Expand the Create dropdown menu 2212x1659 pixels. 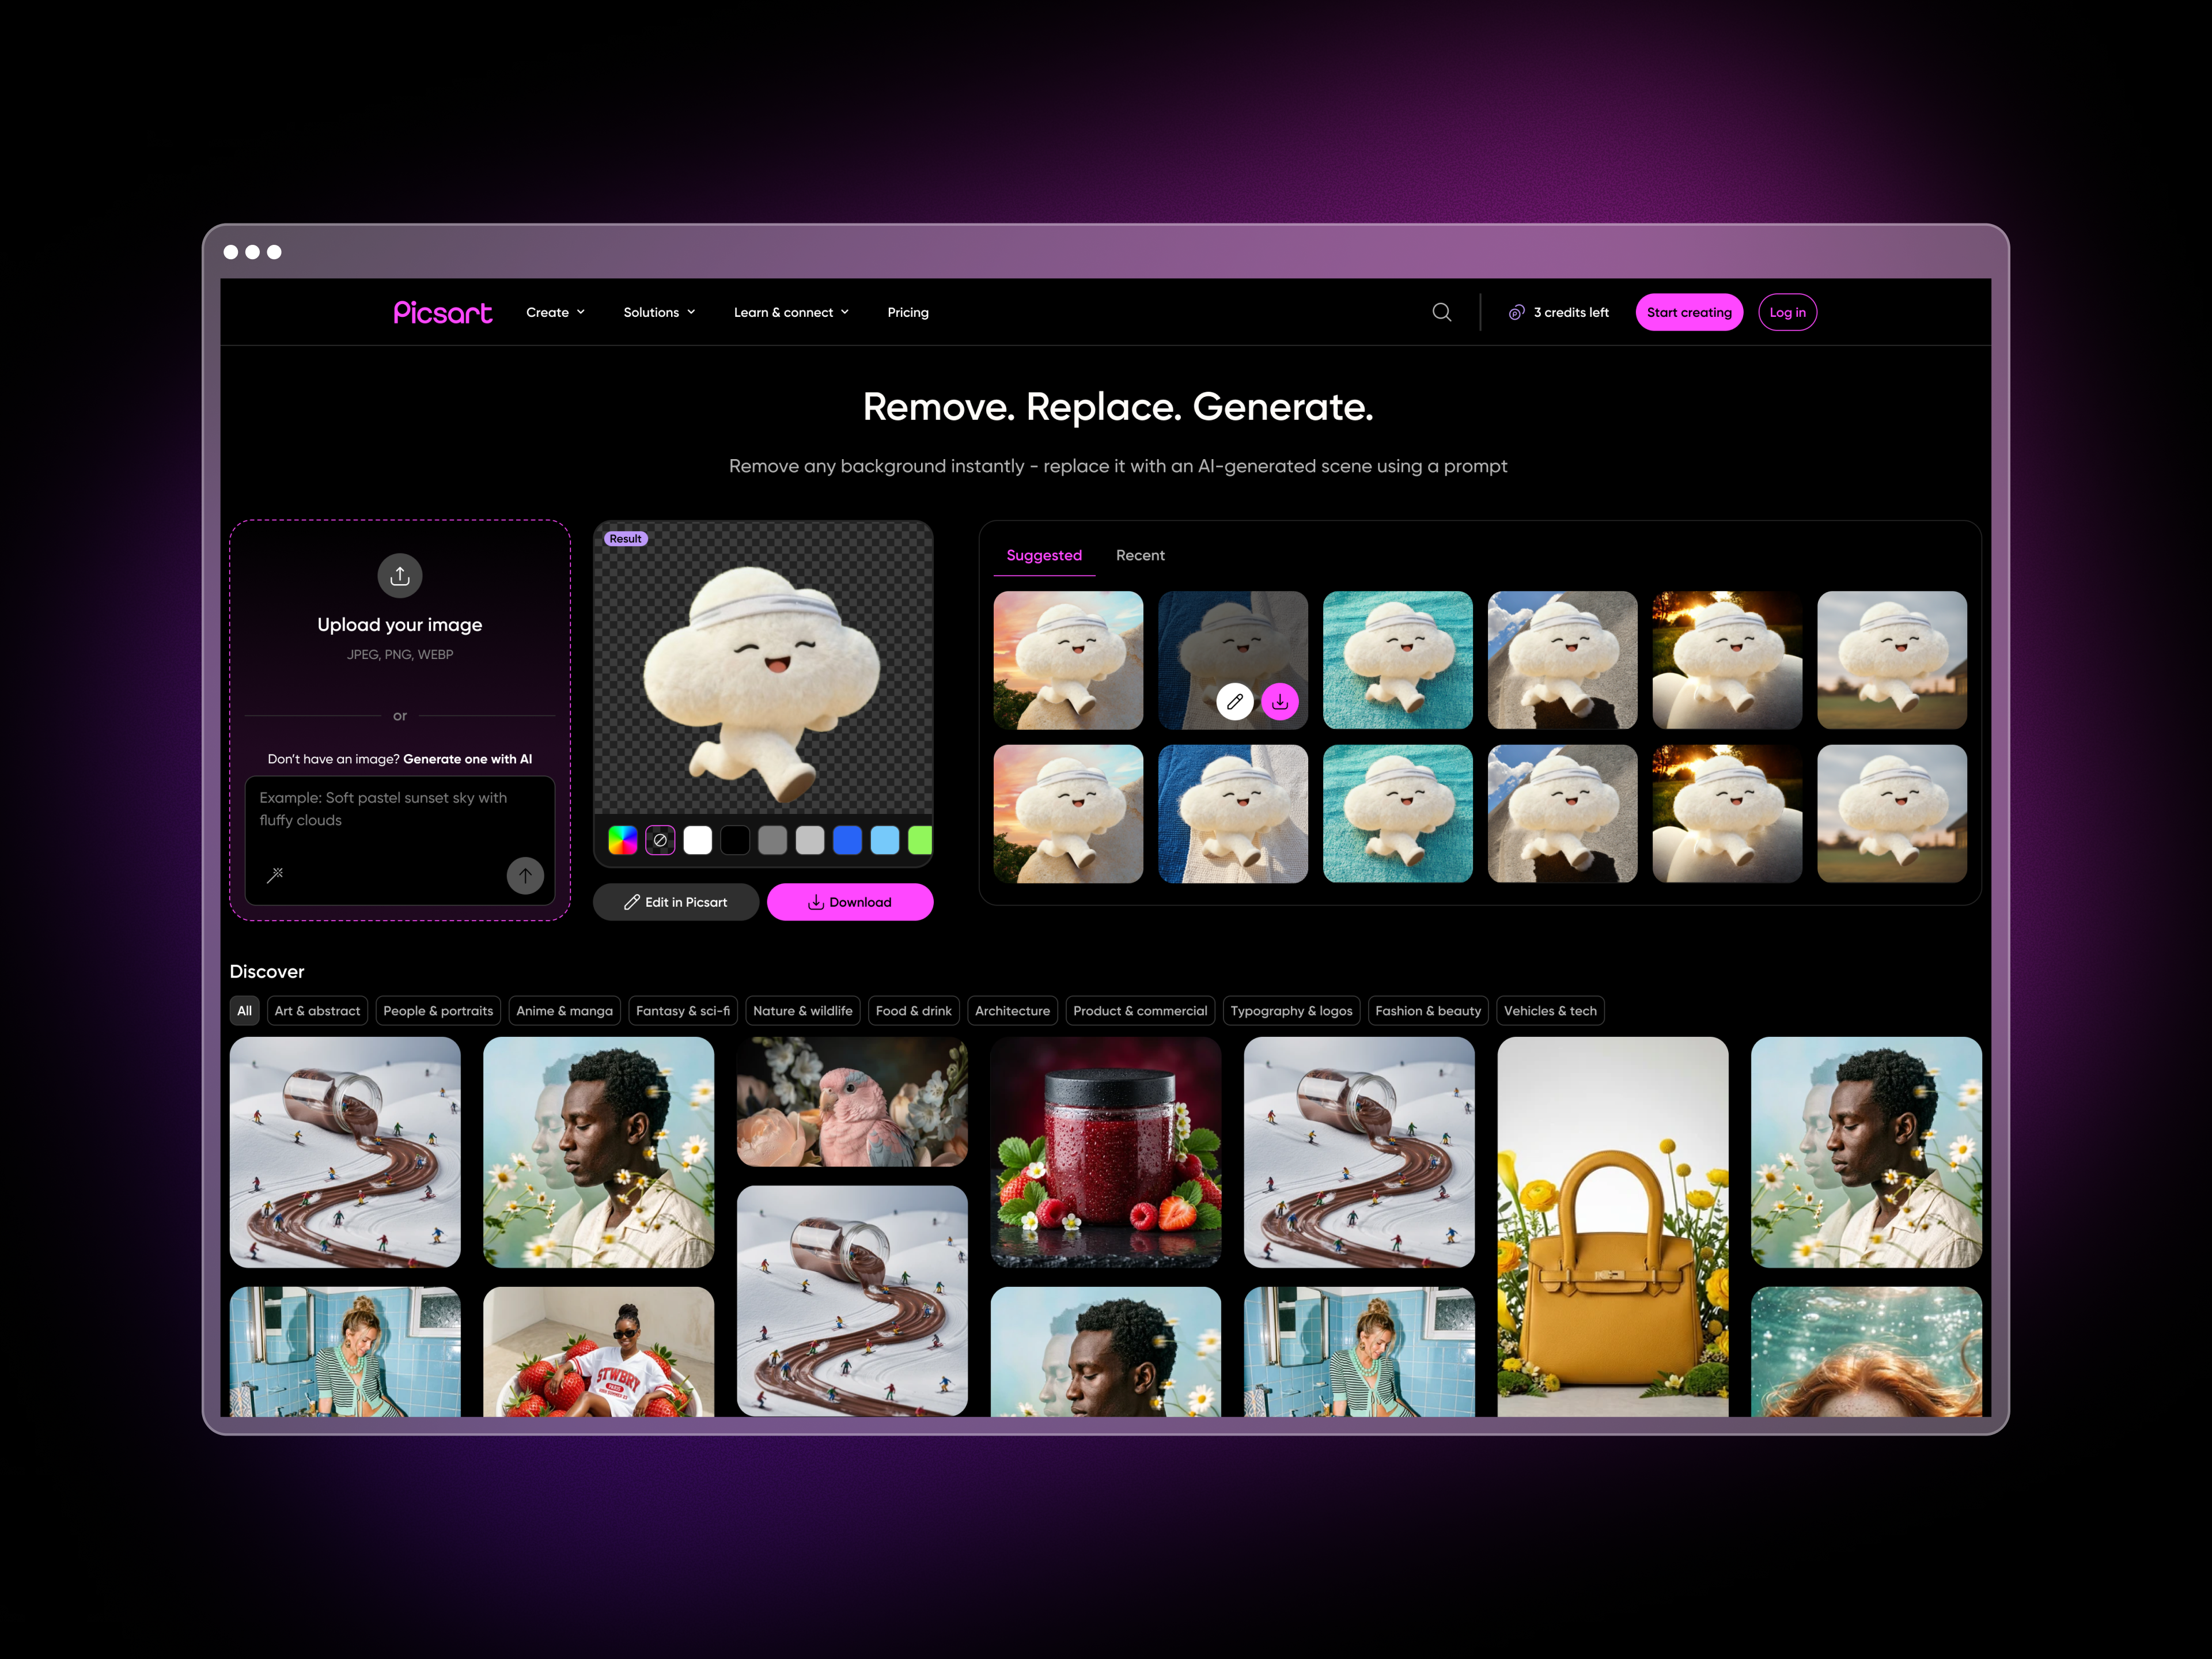tap(556, 312)
